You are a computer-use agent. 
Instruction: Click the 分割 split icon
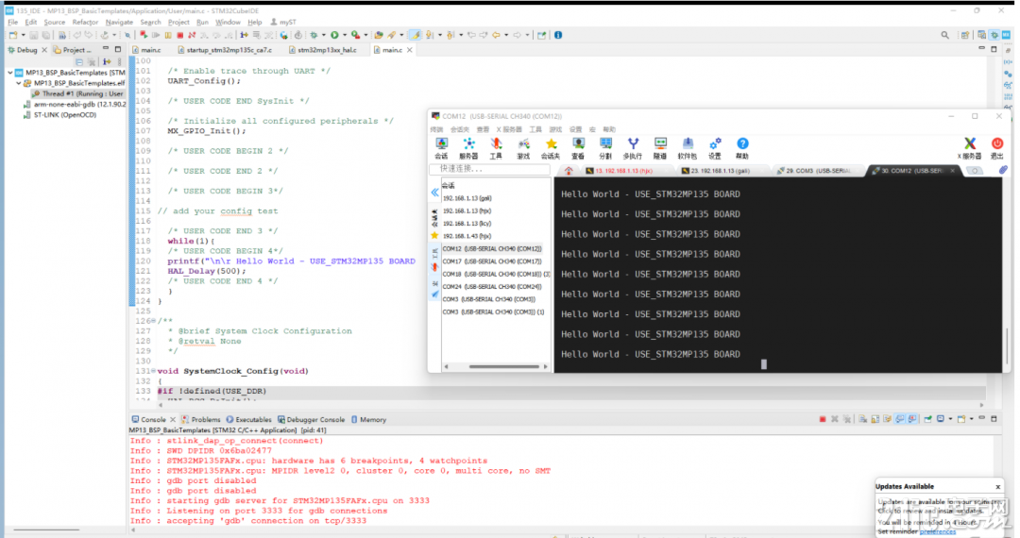point(605,148)
